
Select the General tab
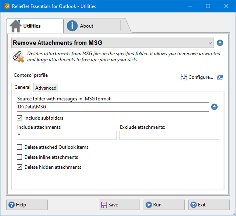[x=22, y=87]
